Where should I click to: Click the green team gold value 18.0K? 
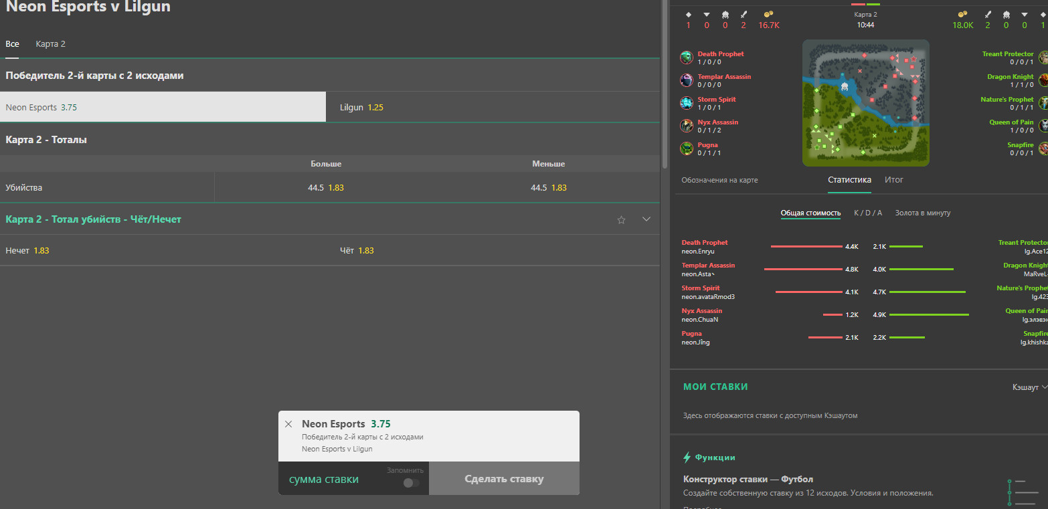[963, 25]
